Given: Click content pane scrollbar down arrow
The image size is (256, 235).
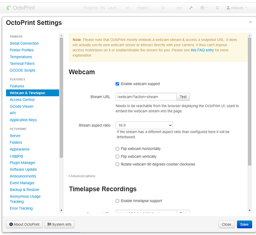Looking at the screenshot, I should pyautogui.click(x=249, y=211).
